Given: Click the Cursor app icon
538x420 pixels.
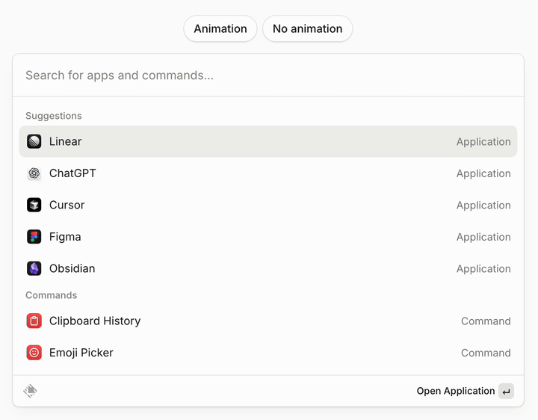Looking at the screenshot, I should [34, 205].
